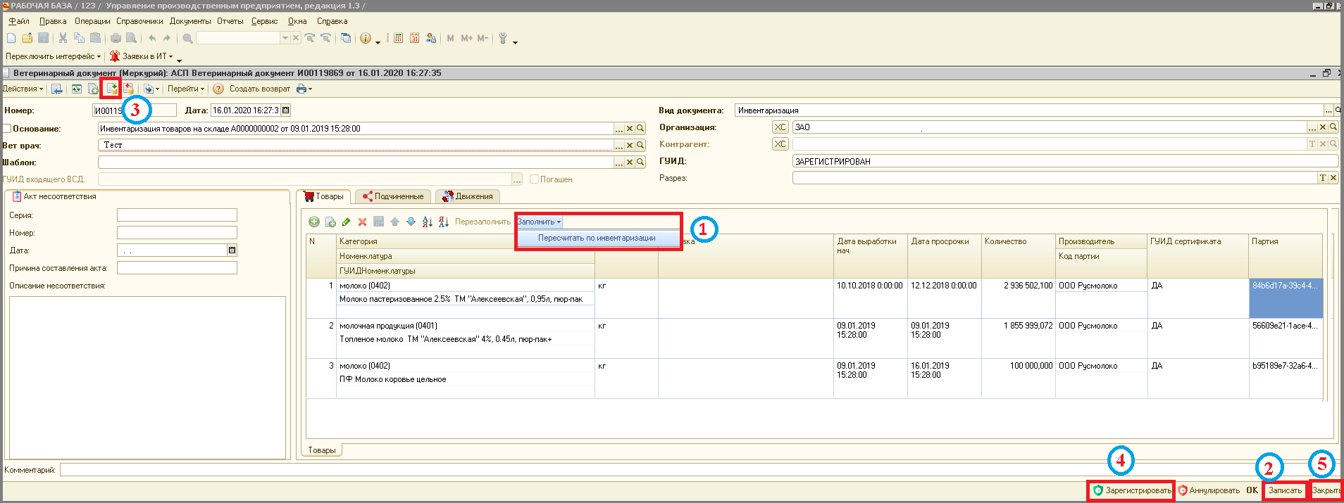Click the Open file folder icon

point(27,38)
